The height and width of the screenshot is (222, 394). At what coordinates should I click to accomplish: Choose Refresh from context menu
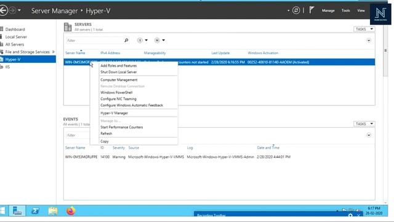(107, 133)
